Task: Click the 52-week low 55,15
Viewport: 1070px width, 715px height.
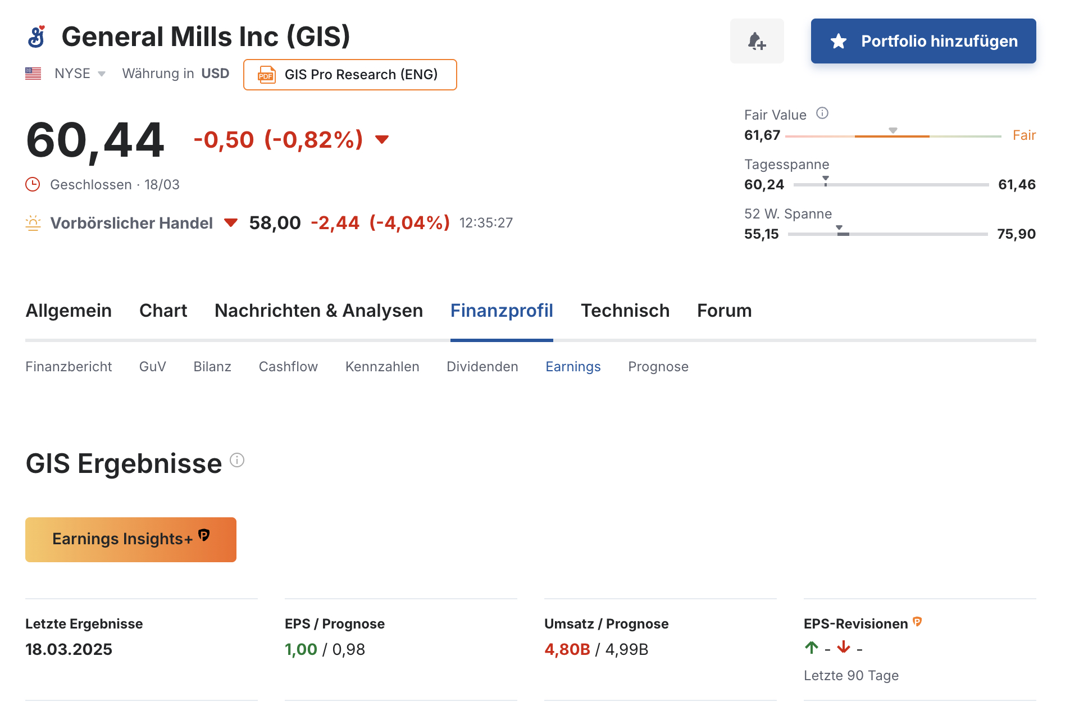Action: coord(762,234)
